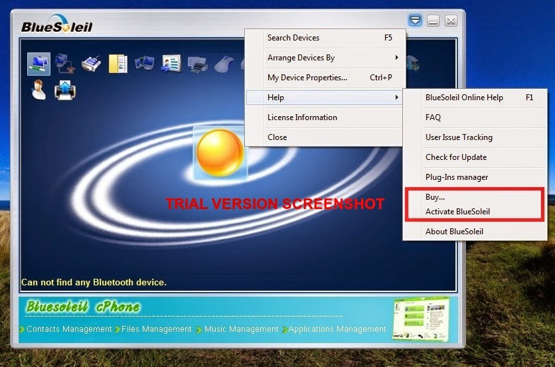Open About BlueSoleil submenu item

(x=475, y=232)
